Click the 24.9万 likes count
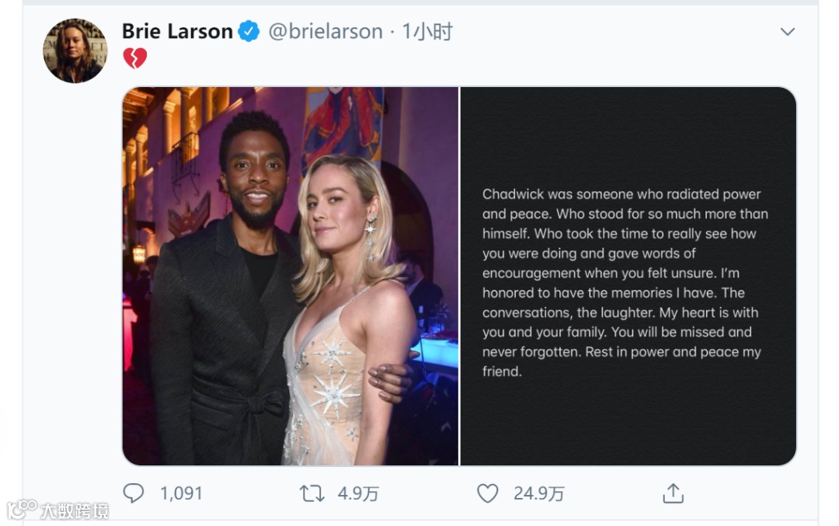The height and width of the screenshot is (526, 839). click(539, 493)
